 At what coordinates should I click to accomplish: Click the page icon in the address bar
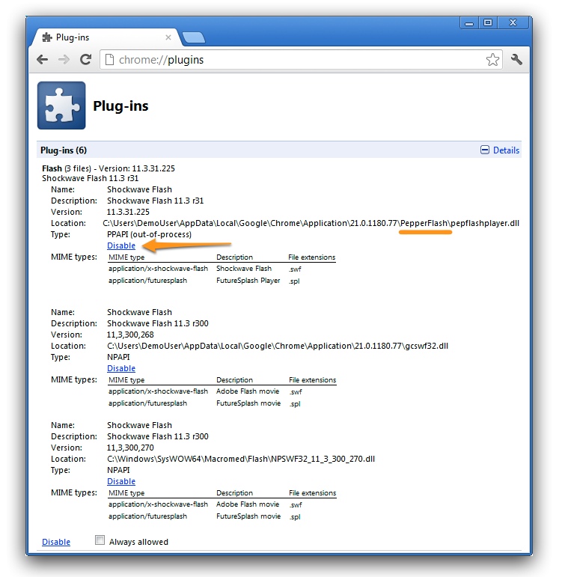point(109,60)
